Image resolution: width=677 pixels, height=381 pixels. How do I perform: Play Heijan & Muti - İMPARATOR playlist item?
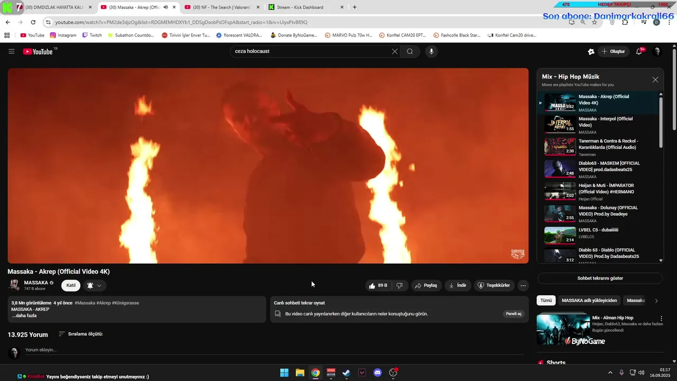point(599,191)
